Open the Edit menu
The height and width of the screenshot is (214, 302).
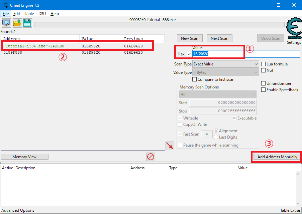pos(17,14)
